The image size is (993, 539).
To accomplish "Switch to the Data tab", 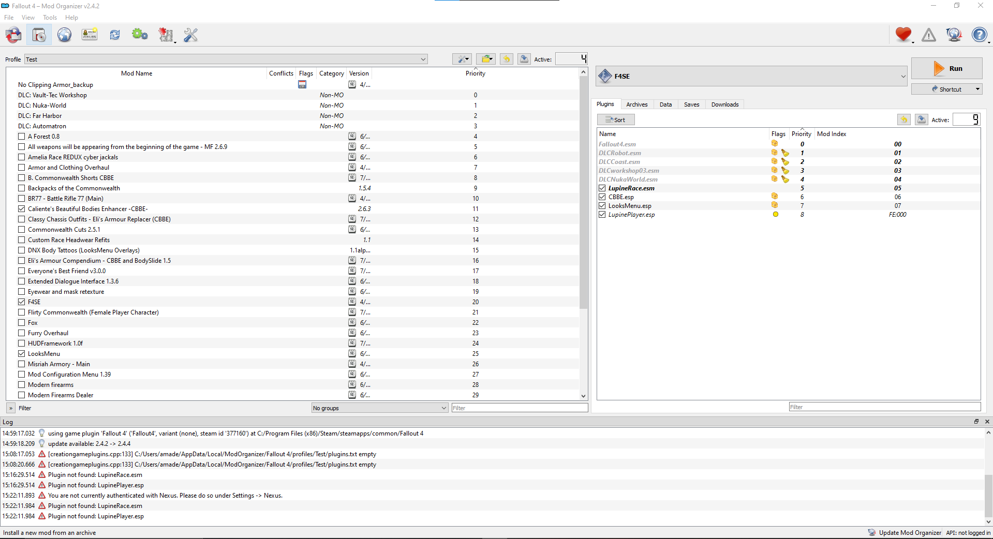I will (x=665, y=104).
